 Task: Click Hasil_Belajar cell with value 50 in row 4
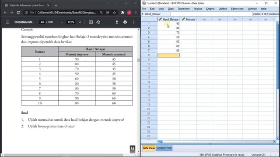coord(168,37)
